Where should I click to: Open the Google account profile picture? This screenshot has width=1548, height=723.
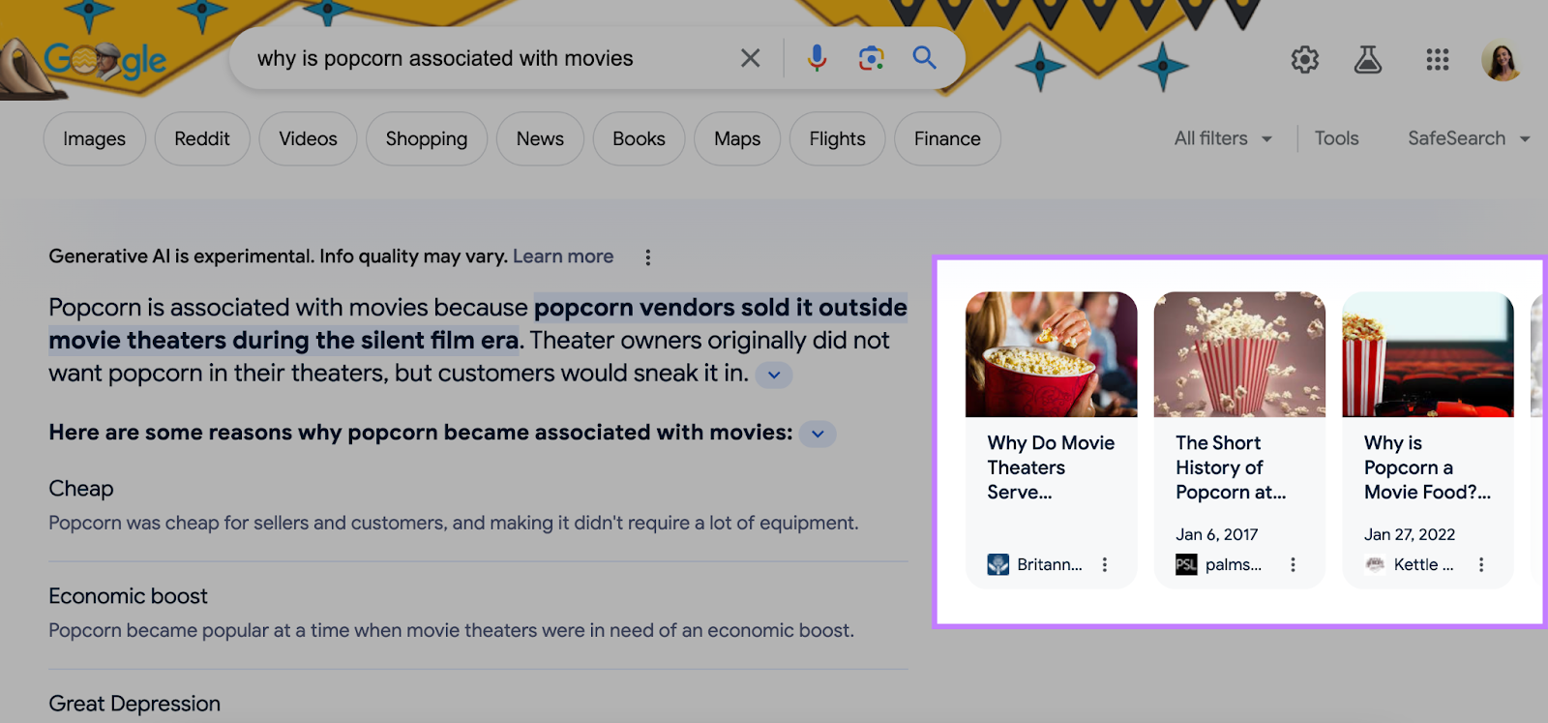(x=1501, y=61)
